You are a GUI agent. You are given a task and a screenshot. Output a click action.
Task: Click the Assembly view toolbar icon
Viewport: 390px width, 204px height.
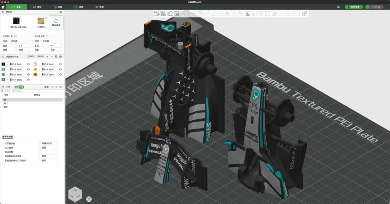point(305,13)
